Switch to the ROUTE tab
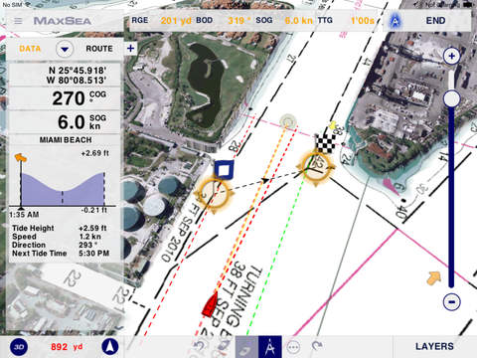Viewport: 477px width, 358px height. pyautogui.click(x=99, y=49)
